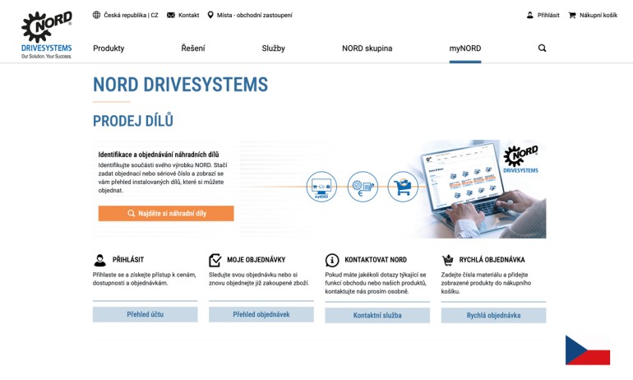The image size is (633, 380).
Task: Open the search magnifier icon
Action: point(542,49)
